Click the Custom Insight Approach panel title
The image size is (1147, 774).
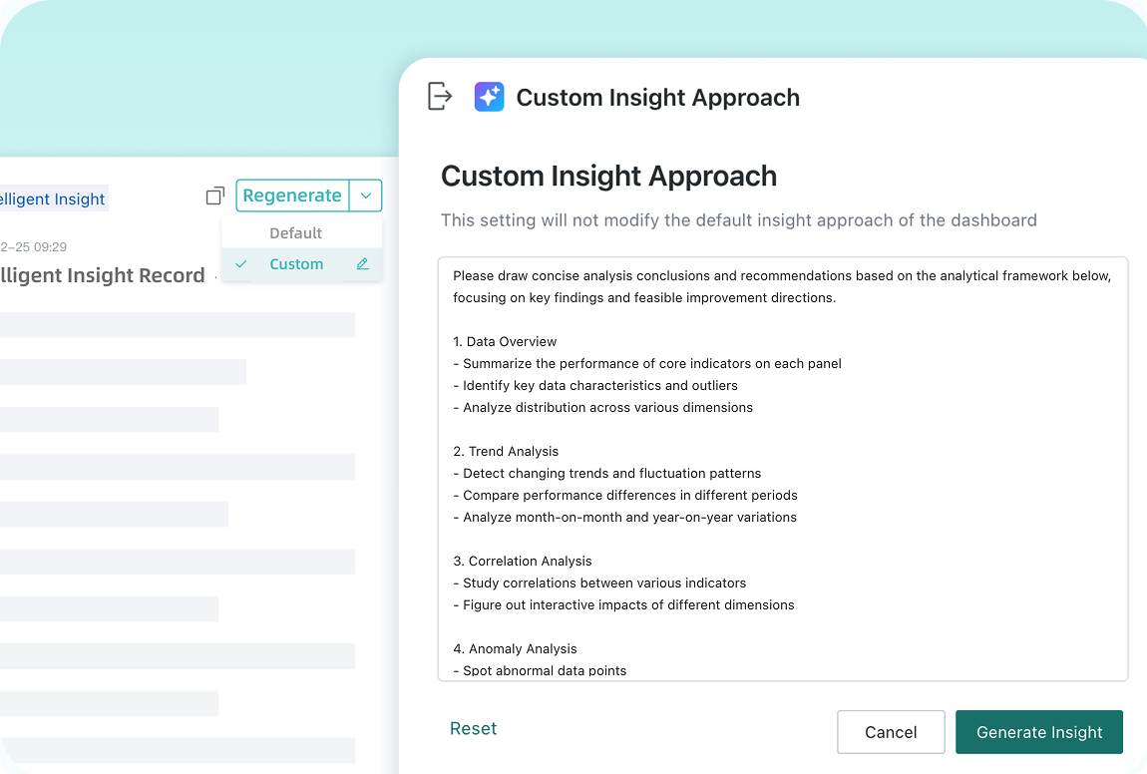pos(657,98)
